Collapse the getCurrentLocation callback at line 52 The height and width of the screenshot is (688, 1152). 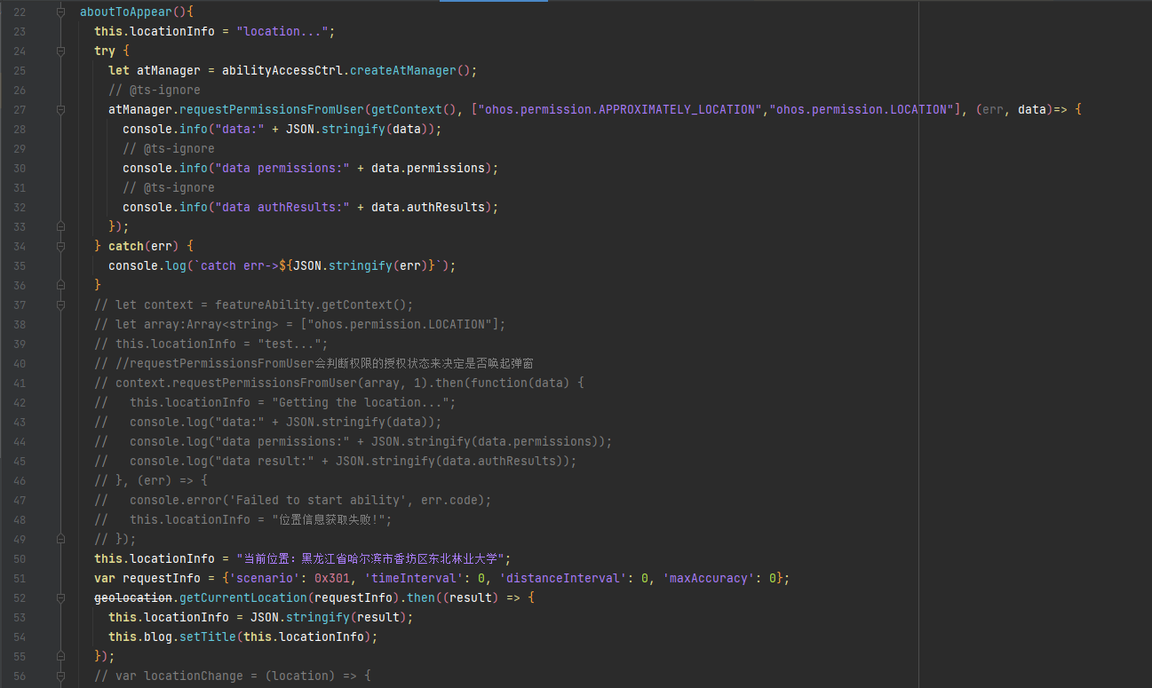61,597
